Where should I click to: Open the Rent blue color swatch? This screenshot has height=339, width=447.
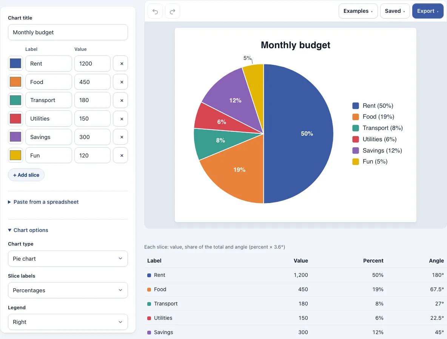(15, 63)
